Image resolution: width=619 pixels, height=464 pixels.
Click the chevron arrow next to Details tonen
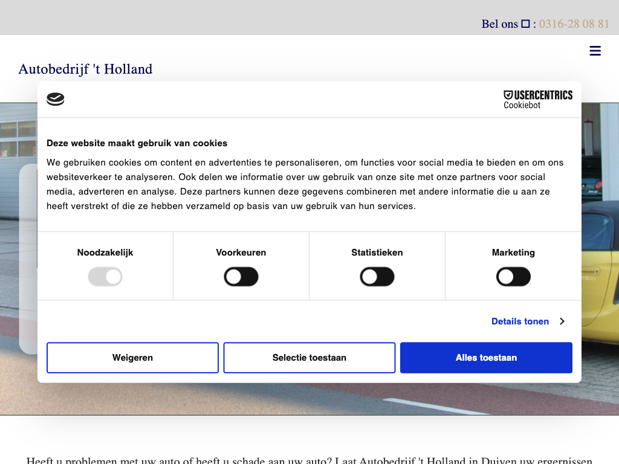click(x=562, y=321)
